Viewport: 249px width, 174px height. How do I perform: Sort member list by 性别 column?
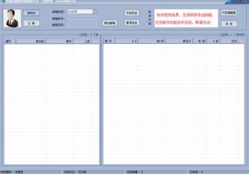click(x=200, y=41)
